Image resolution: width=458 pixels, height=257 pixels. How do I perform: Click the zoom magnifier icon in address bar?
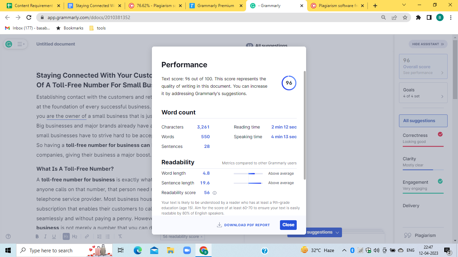pyautogui.click(x=384, y=17)
